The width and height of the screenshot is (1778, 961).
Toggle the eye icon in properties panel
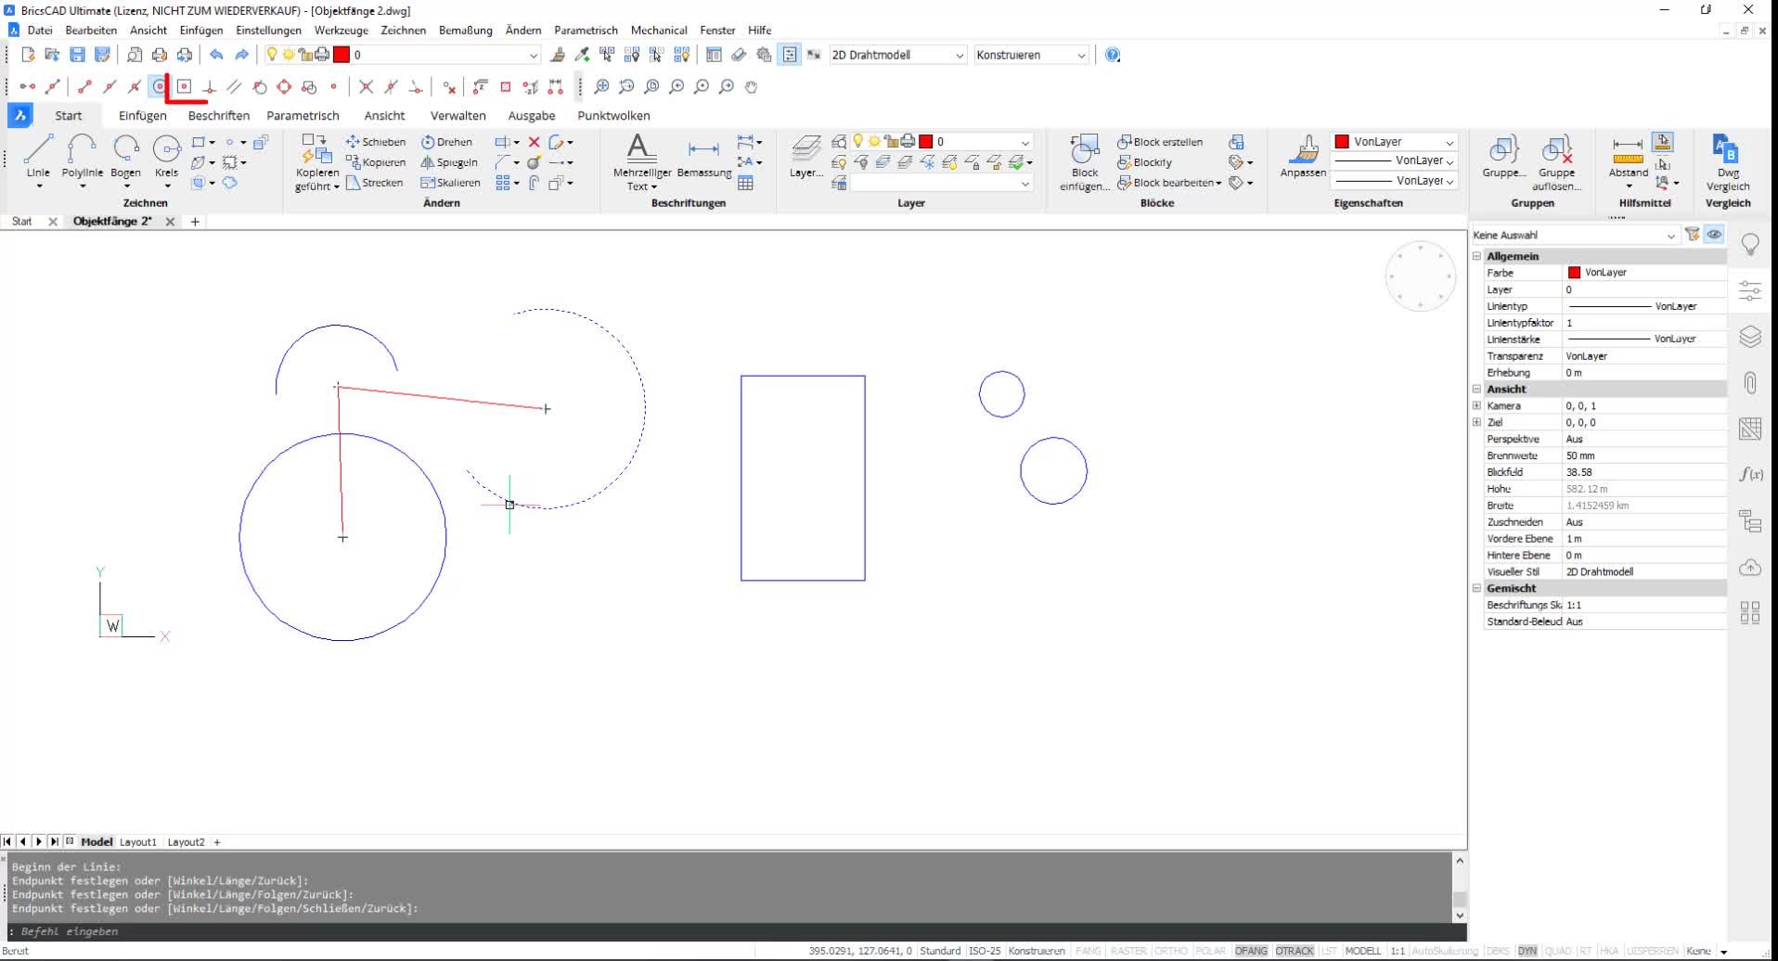(1714, 235)
